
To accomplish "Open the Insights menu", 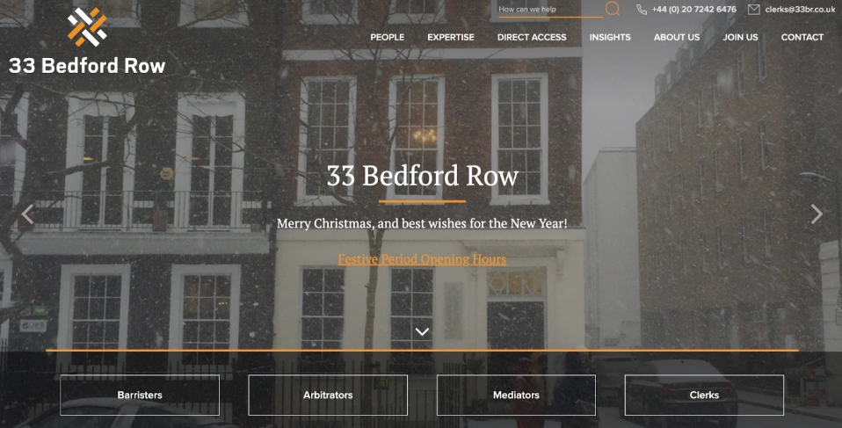I will (x=610, y=37).
